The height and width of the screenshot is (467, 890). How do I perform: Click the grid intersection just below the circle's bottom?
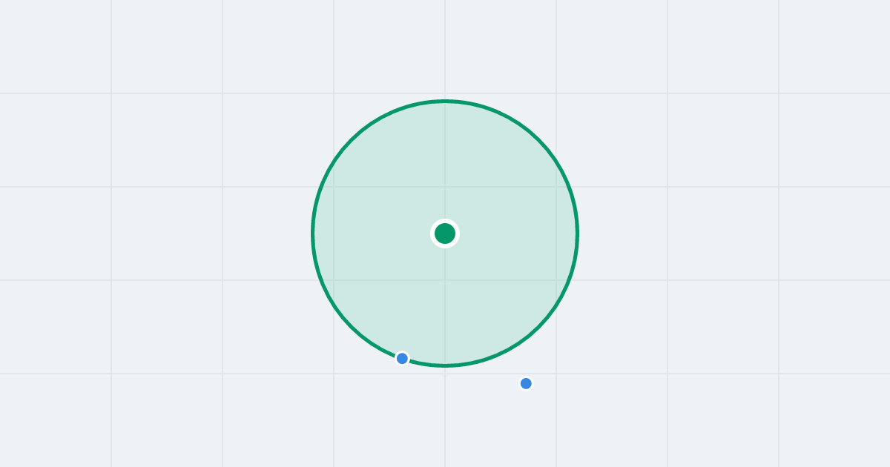(x=445, y=374)
